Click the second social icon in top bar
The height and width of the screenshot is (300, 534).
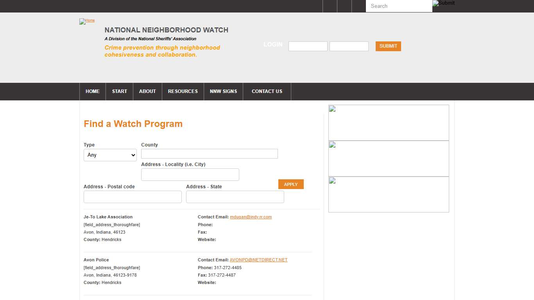point(344,6)
